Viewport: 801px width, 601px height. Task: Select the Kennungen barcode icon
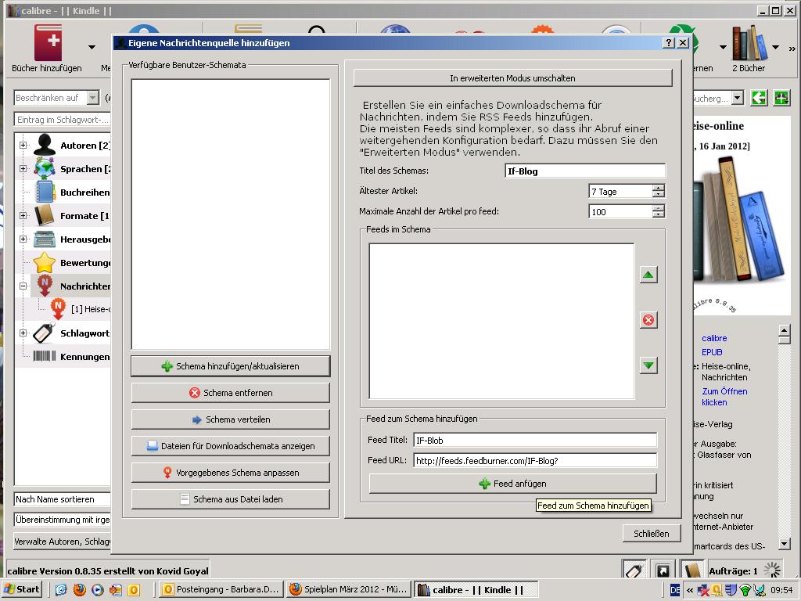(45, 356)
